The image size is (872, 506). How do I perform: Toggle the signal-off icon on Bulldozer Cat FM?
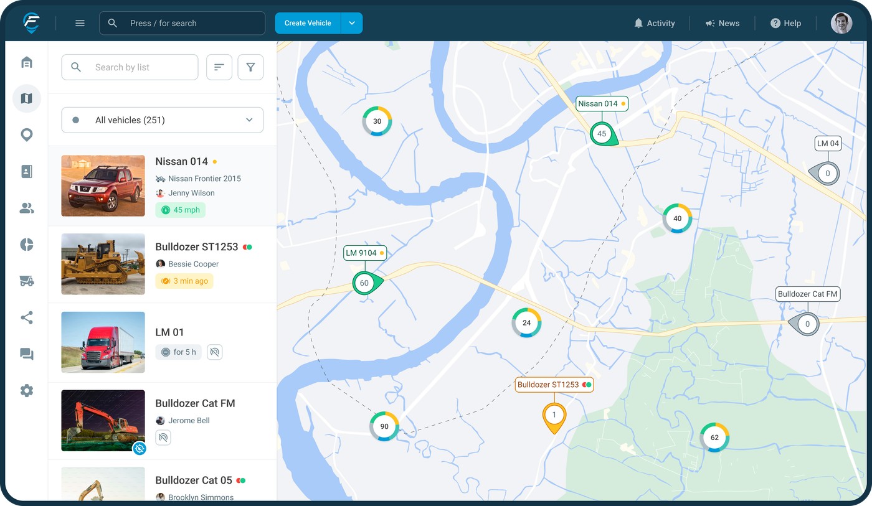click(x=163, y=438)
